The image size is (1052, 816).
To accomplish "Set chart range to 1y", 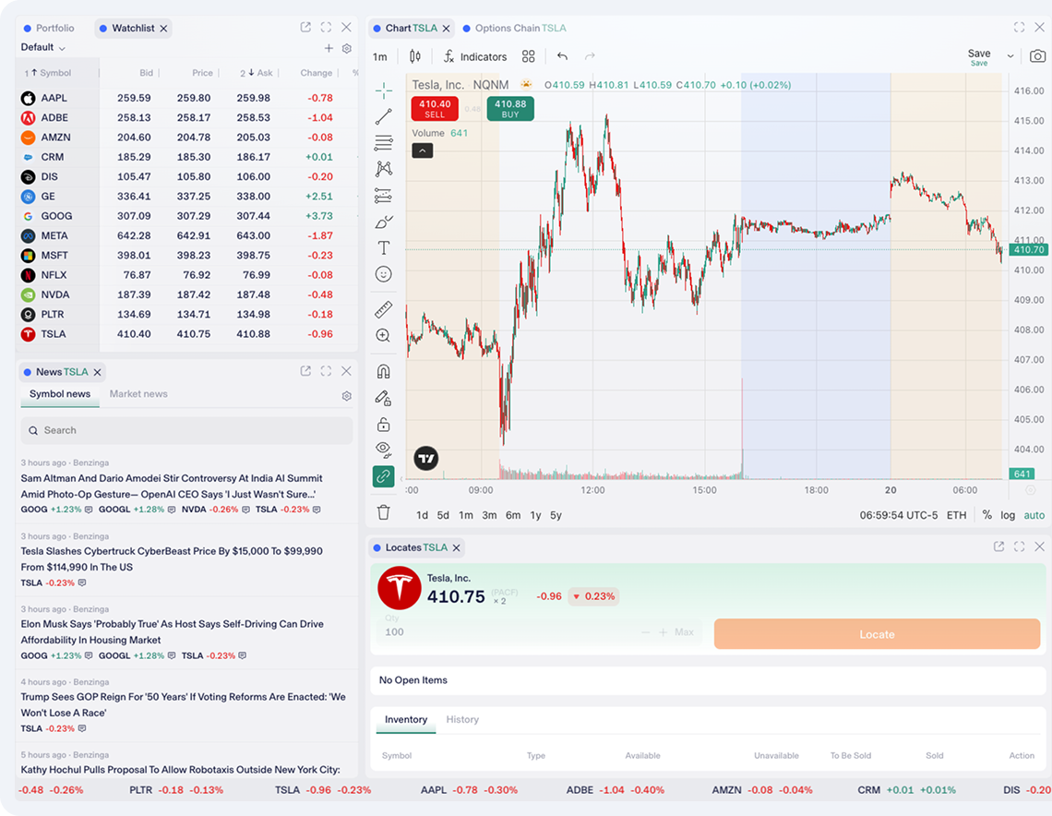I will pyautogui.click(x=535, y=515).
